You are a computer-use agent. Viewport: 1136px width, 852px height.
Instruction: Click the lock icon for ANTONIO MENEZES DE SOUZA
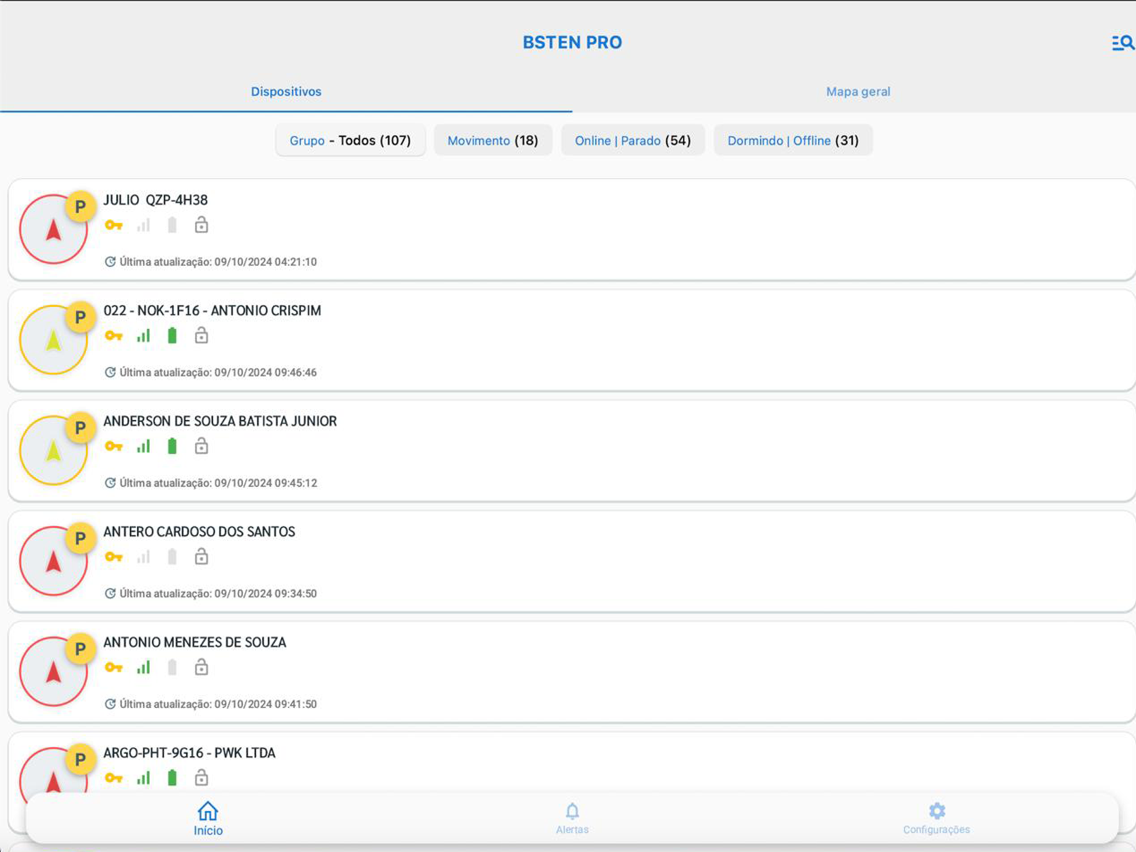201,667
